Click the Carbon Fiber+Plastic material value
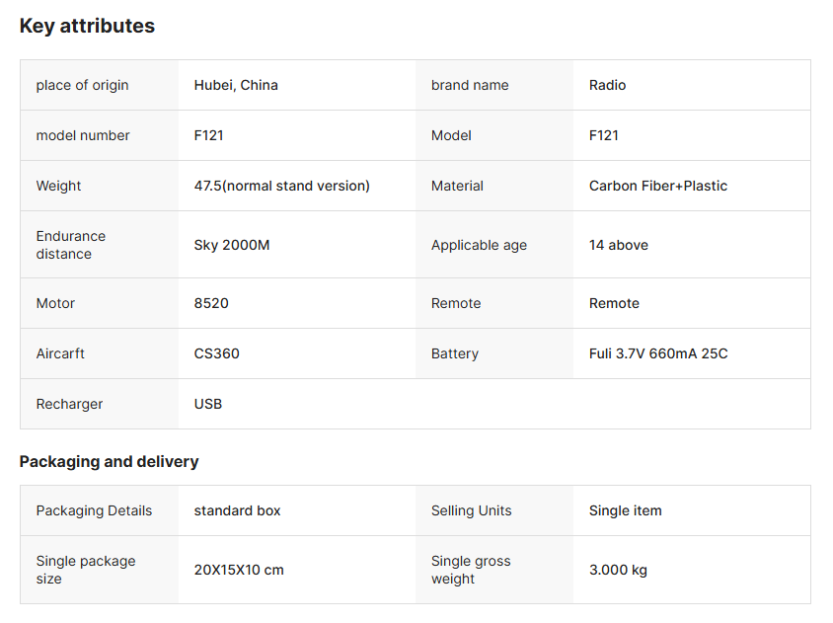Image resolution: width=833 pixels, height=623 pixels. click(657, 186)
